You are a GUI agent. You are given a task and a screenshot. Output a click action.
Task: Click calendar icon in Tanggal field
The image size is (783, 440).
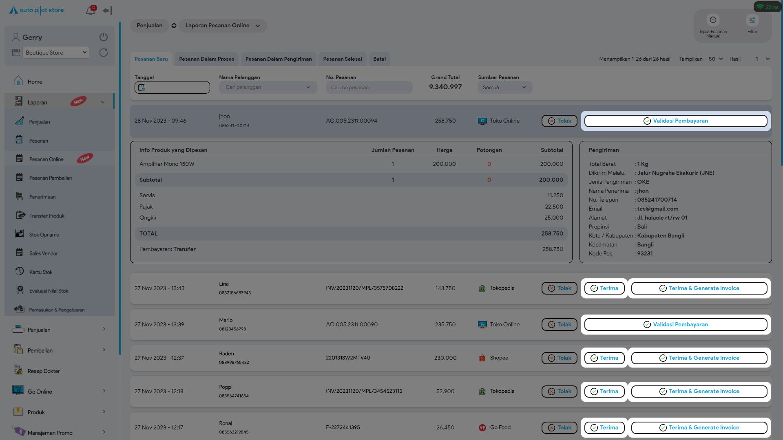point(142,88)
